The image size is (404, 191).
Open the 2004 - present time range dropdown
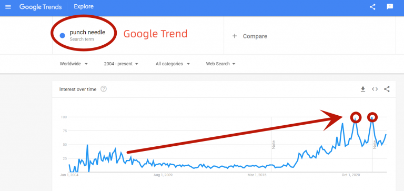121,64
